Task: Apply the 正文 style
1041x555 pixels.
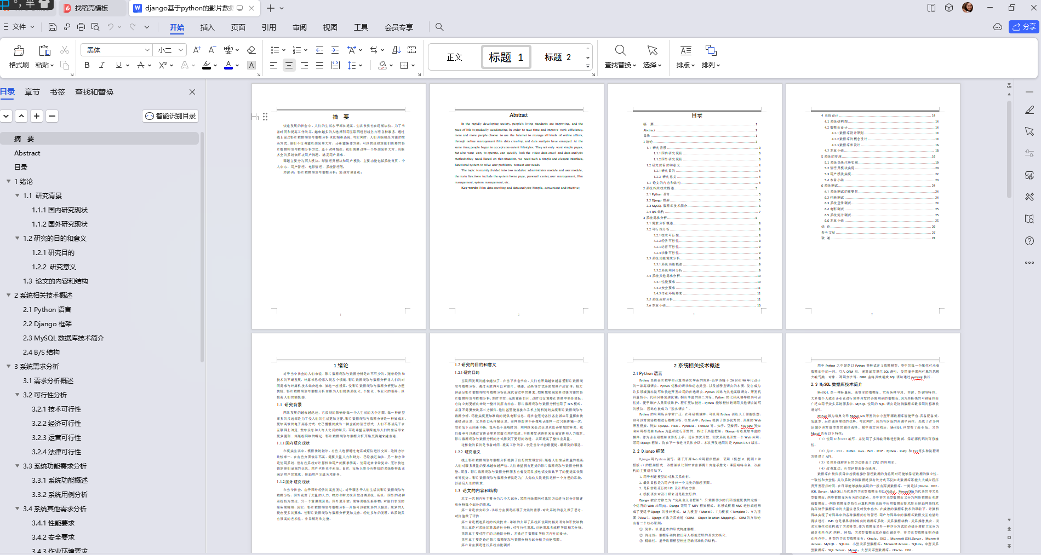Action: point(454,57)
